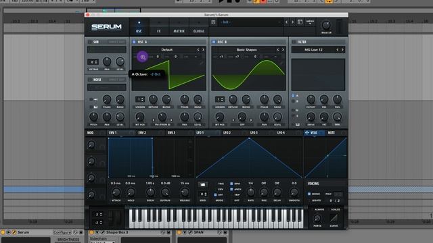433x243 pixels.
Task: Adjust the envelope ATTACK knob
Action: tap(116, 192)
